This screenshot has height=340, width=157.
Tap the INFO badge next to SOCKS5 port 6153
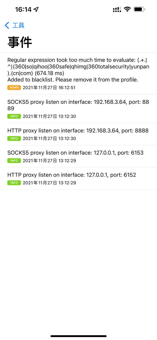click(x=14, y=160)
